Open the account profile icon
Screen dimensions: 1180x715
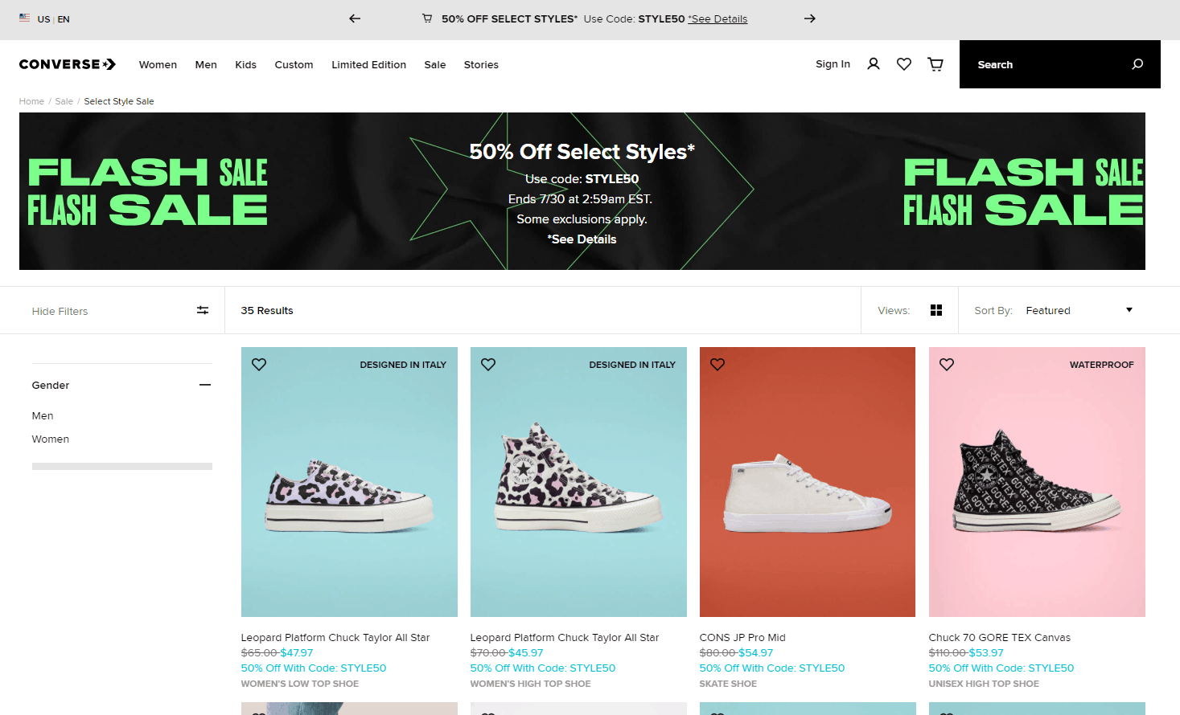point(874,64)
